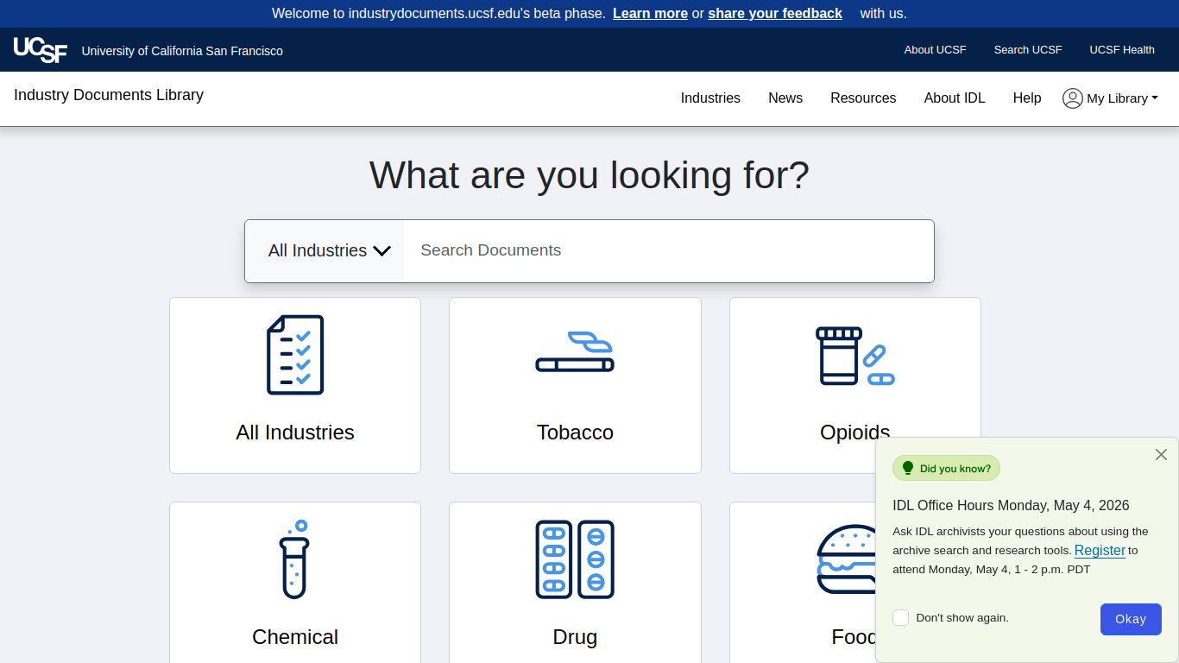
Task: Open the News menu item
Action: pos(785,98)
